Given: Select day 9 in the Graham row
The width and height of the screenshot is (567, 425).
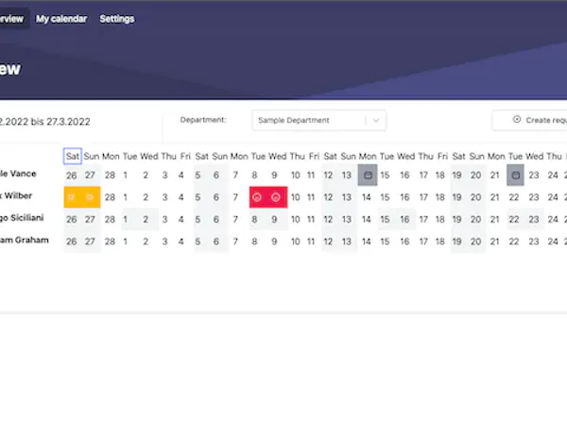Looking at the screenshot, I should tap(274, 242).
